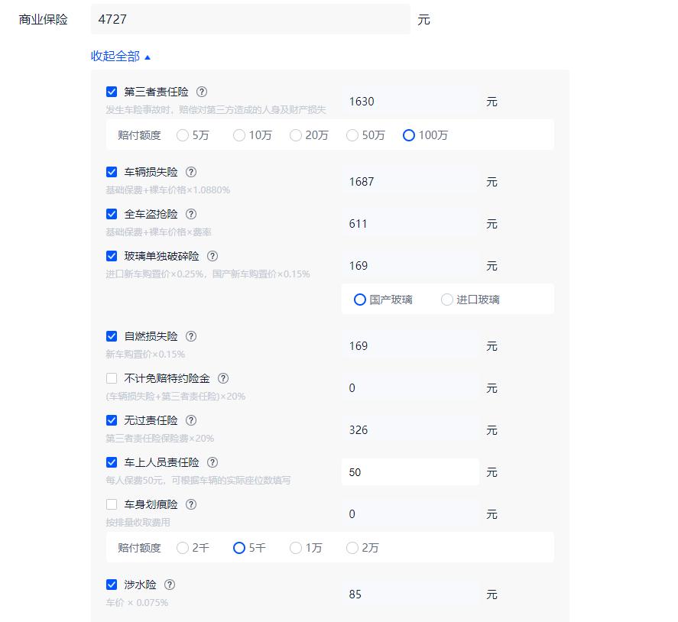Uncheck the 自燃损失险 checkbox

(x=111, y=336)
